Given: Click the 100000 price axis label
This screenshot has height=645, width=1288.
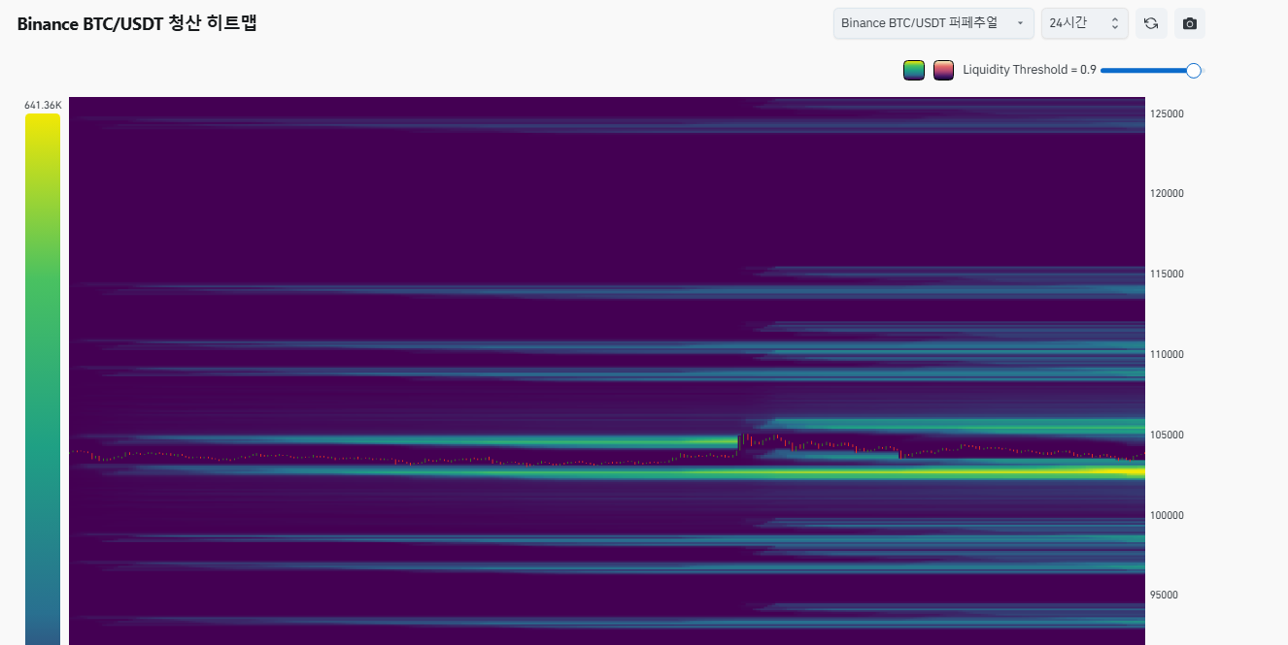Looking at the screenshot, I should (1167, 515).
